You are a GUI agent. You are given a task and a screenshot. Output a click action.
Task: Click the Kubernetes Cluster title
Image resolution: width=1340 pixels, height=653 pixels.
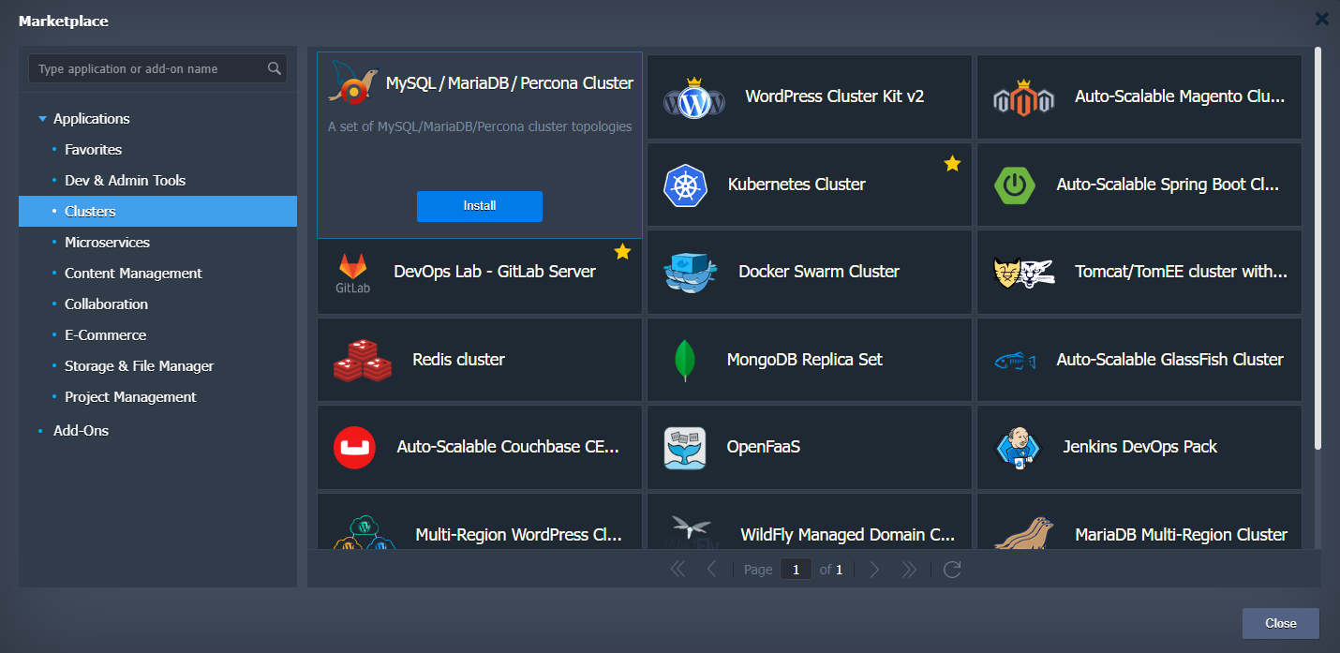pyautogui.click(x=797, y=185)
